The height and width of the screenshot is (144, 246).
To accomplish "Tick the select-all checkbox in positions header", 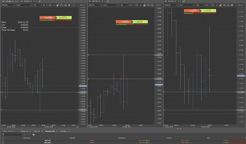I will 3,138.
